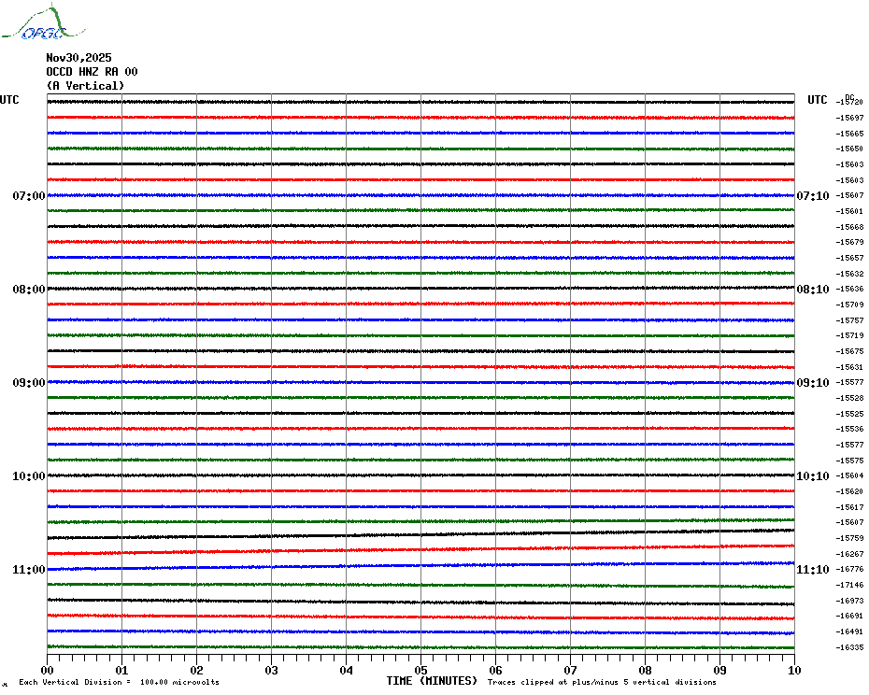Screen dimensions: 869x695
Task: Click the TIME (MINUTES) axis label
Action: click(432, 681)
